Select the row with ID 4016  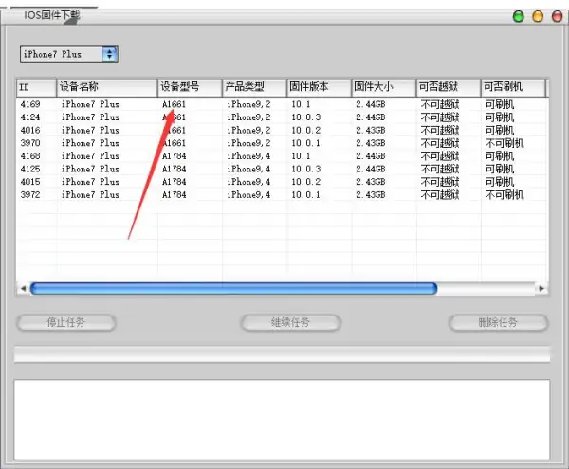click(282, 130)
